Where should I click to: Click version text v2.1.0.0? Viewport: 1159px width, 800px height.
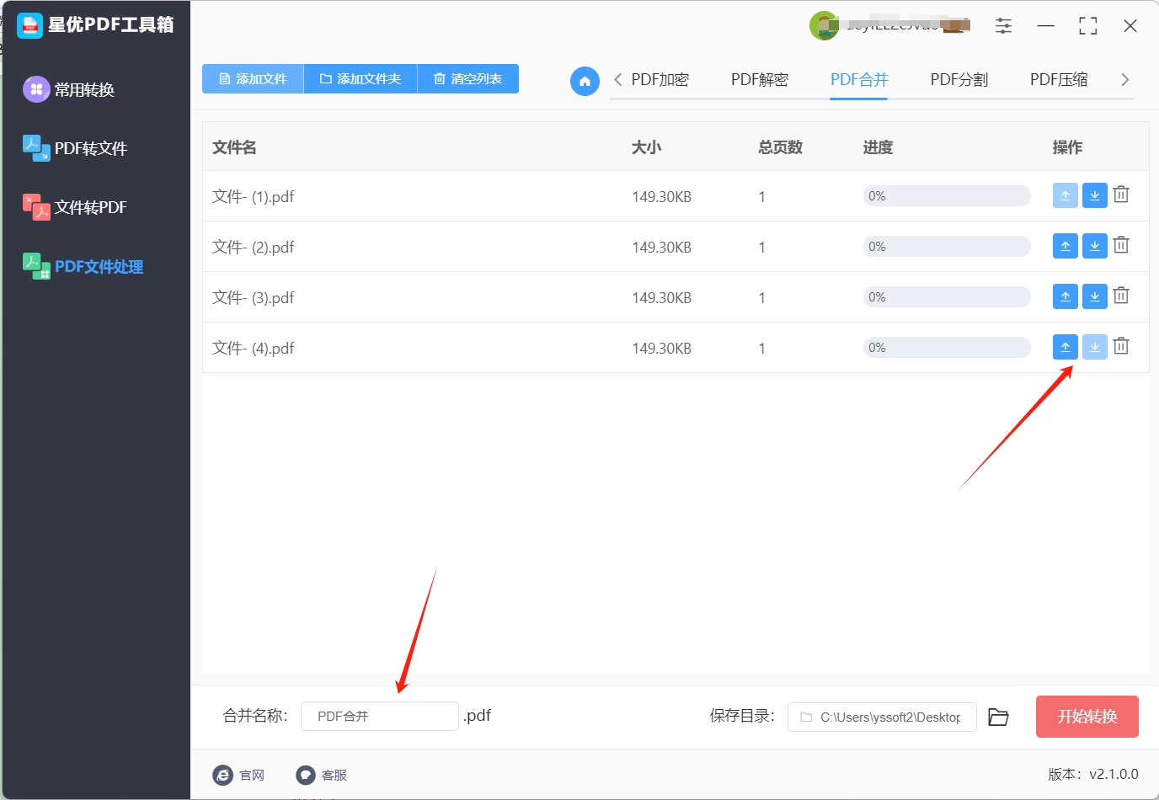point(1114,774)
